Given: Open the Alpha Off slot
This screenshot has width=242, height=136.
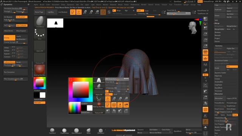Looking at the screenshot, I should click(x=40, y=46).
